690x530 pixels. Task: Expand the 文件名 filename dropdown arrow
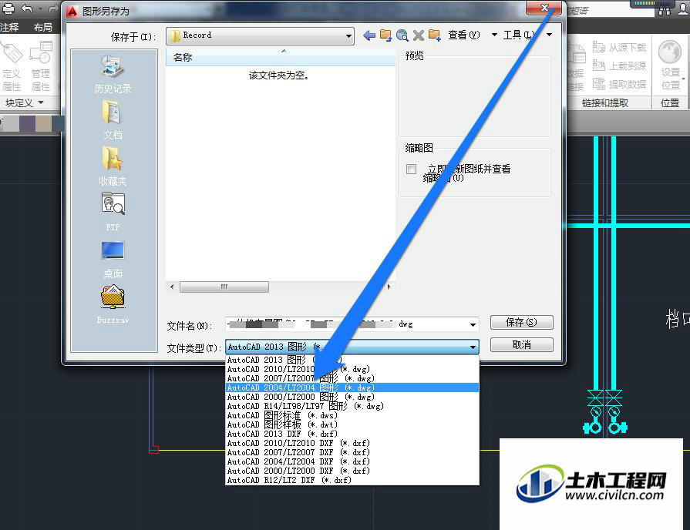(473, 324)
